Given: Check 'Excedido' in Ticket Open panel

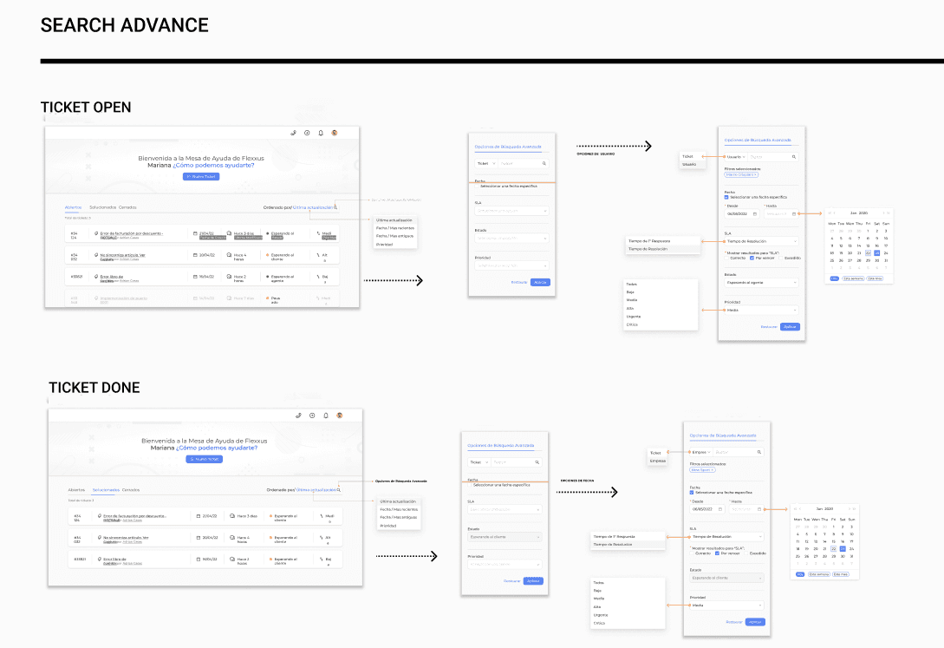Looking at the screenshot, I should (x=781, y=258).
